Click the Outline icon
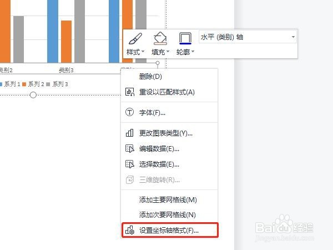333x250 pixels. click(x=185, y=38)
